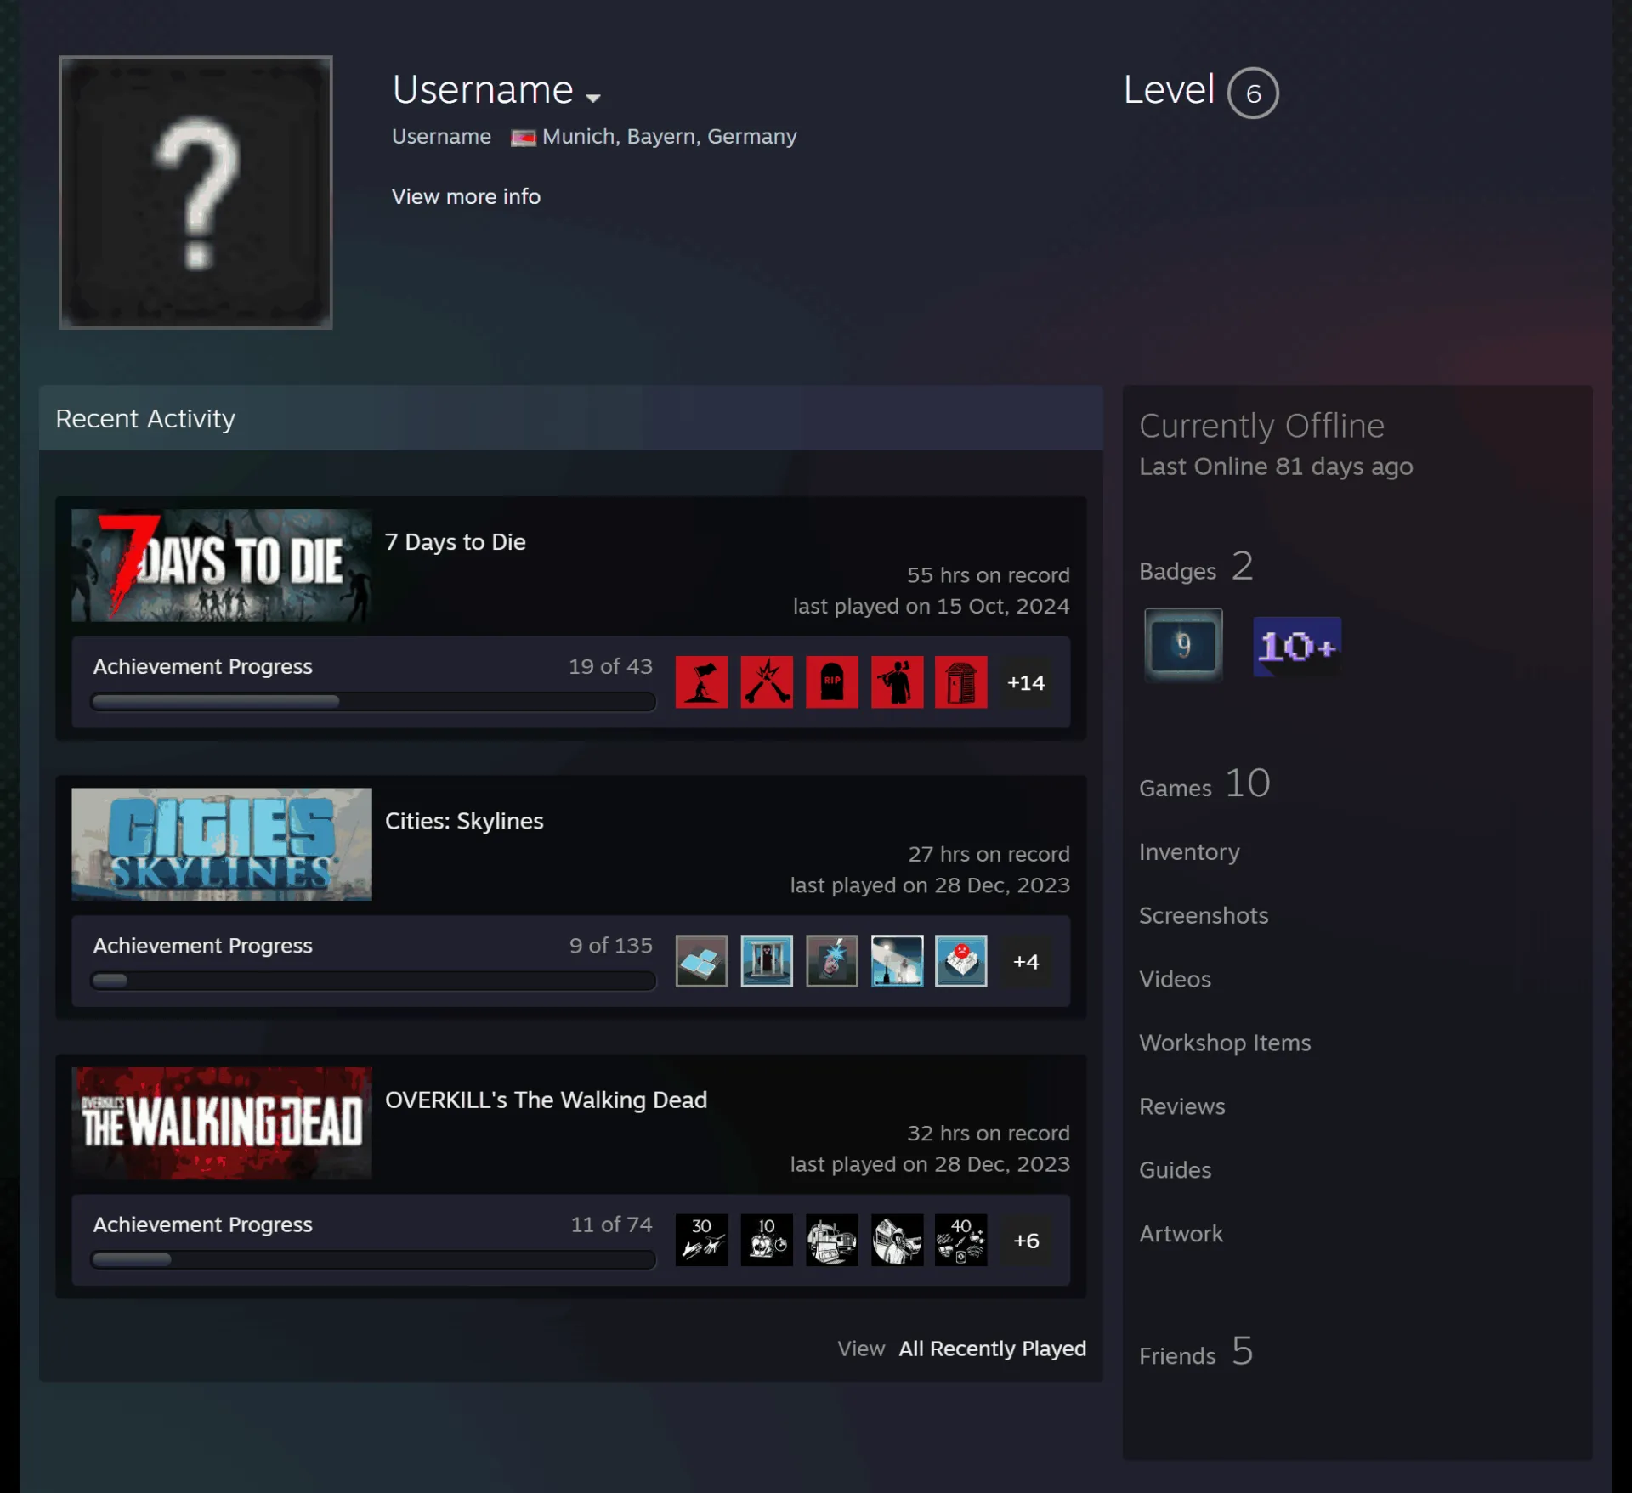The image size is (1632, 1493).
Task: Click the hand-with-sparkle achievement icon
Action: [832, 961]
